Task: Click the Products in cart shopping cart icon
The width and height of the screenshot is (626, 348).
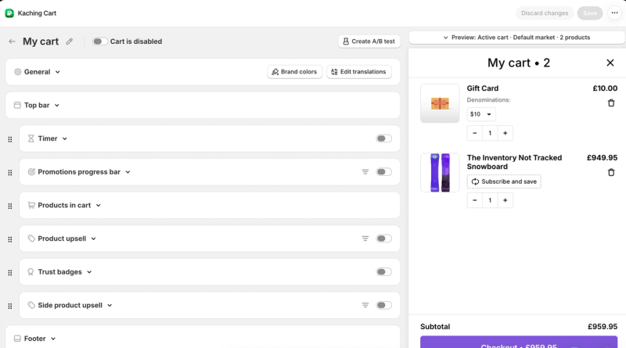Action: click(x=31, y=205)
